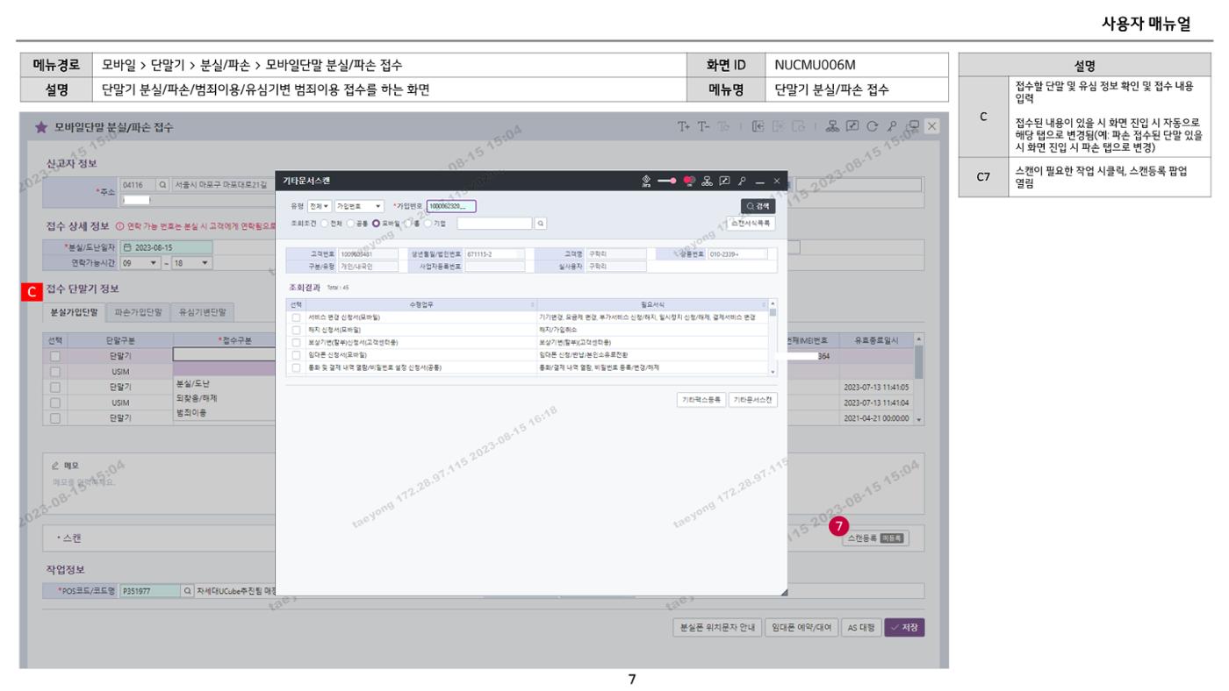Choose 되찾음/해제 from the 접수구분 list
Screen dimensions: 1229x691
click(197, 398)
